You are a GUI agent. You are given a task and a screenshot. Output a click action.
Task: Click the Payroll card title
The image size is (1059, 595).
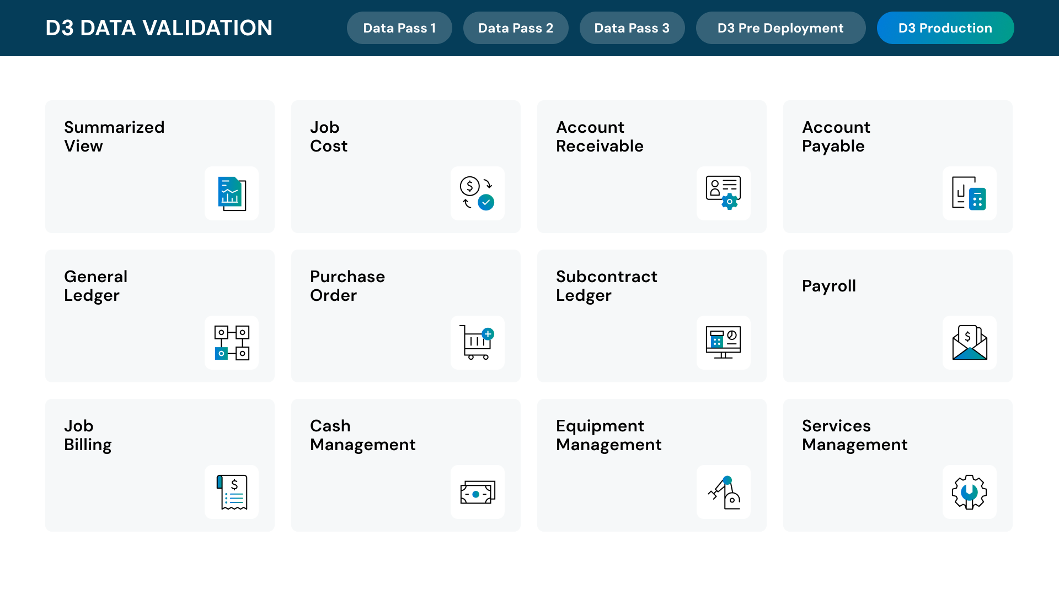829,286
